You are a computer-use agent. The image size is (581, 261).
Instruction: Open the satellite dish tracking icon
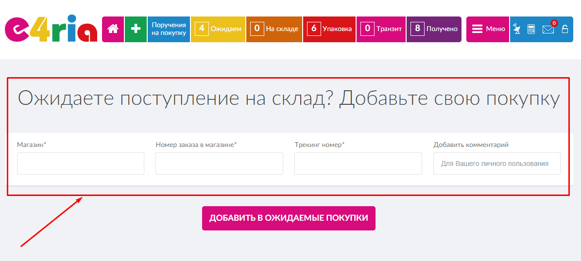517,29
